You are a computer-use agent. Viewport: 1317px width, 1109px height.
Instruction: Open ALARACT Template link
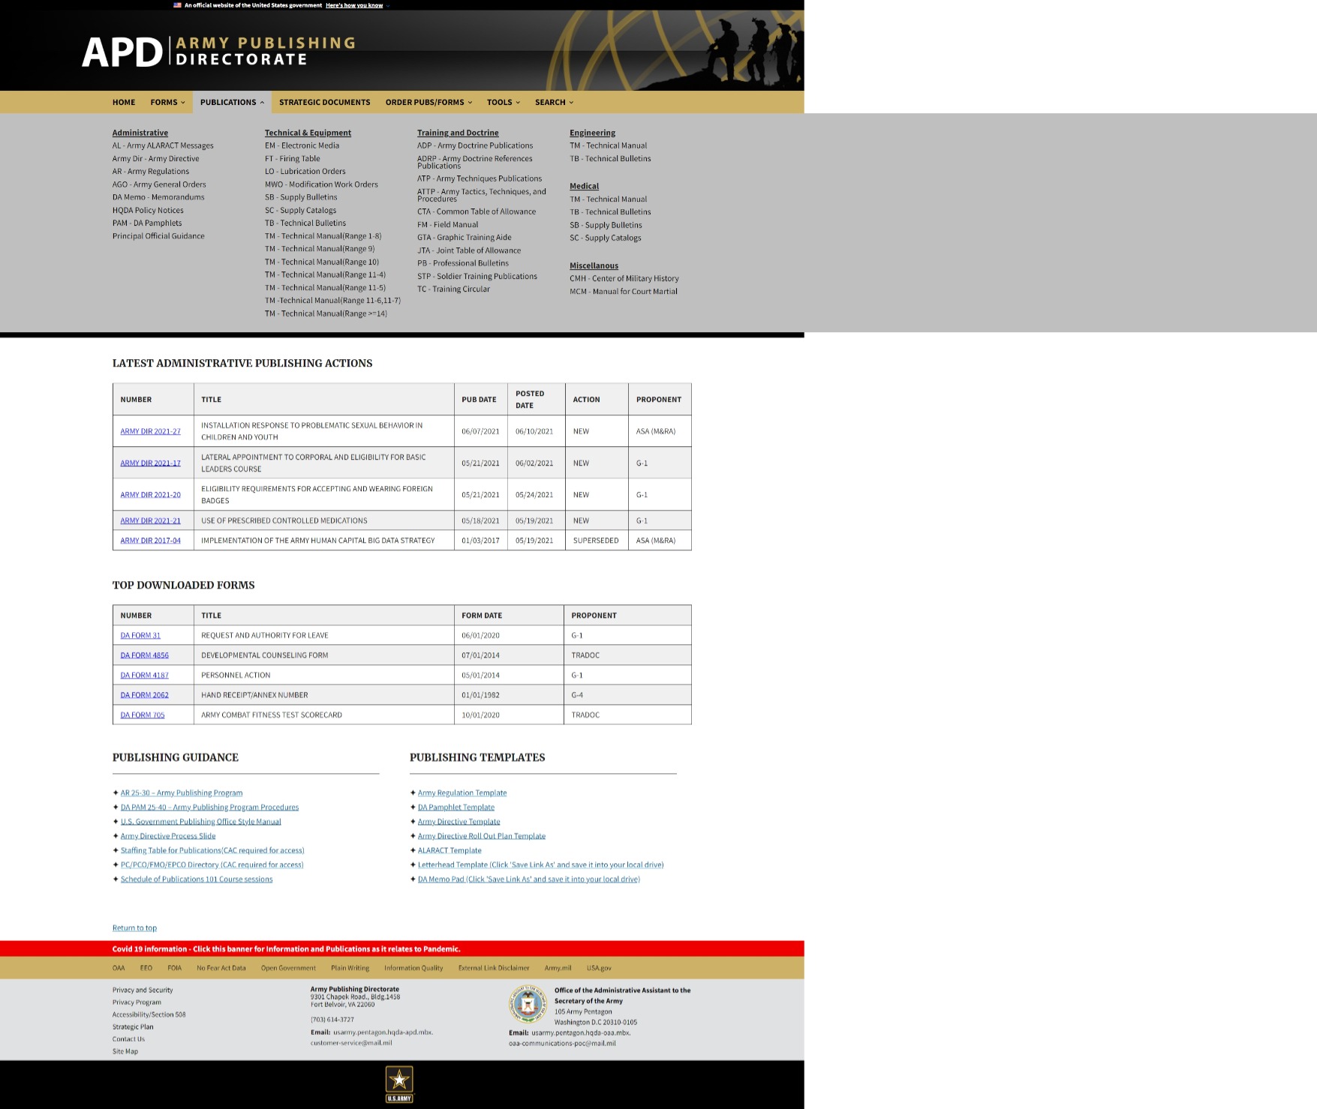(x=450, y=850)
